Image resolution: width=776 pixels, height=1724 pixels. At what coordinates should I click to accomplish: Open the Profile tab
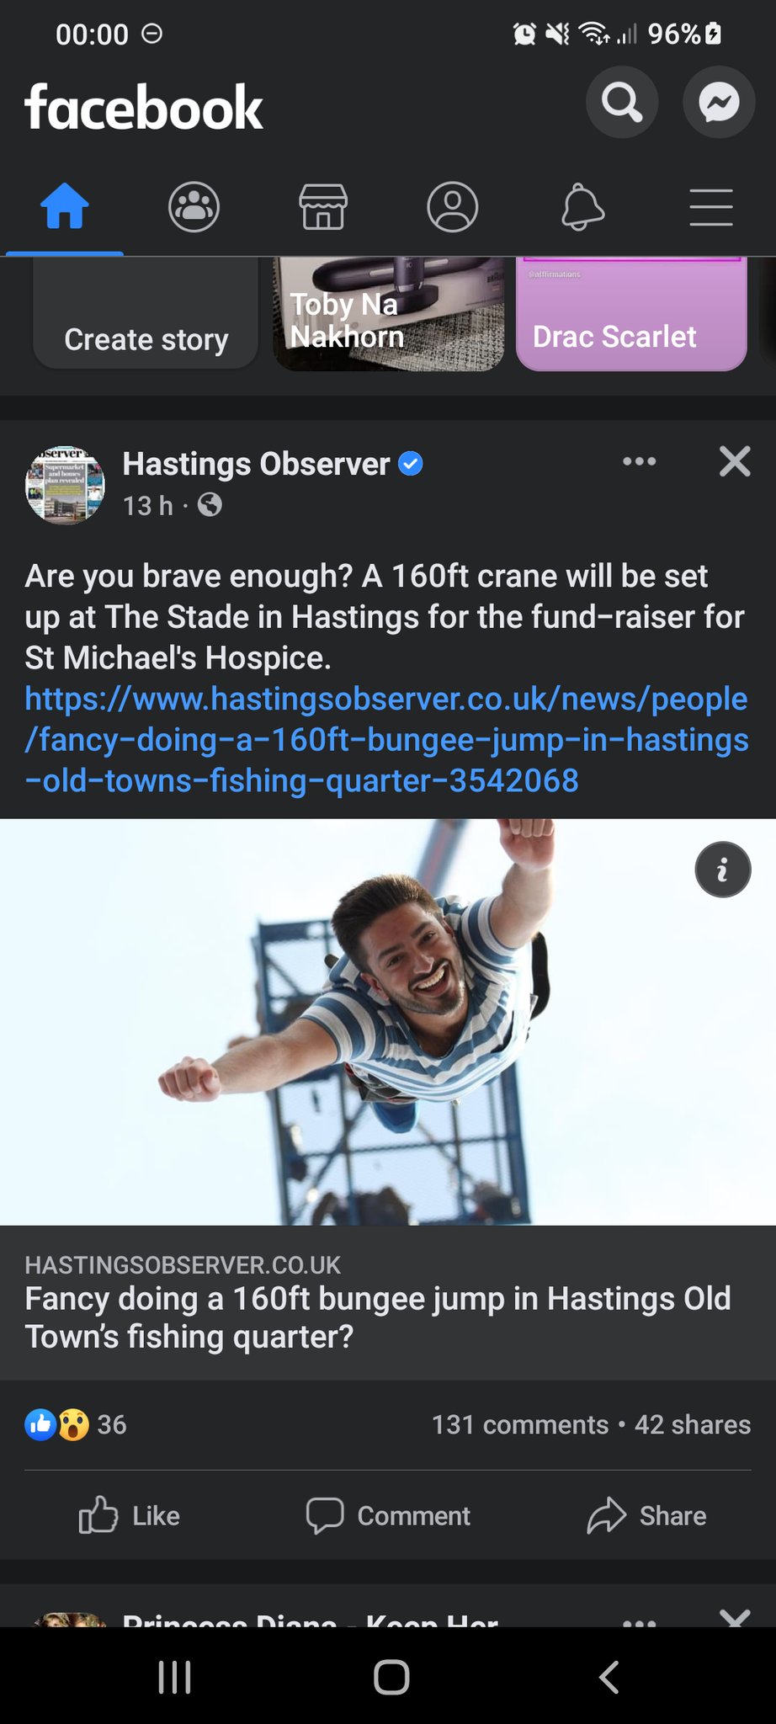pyautogui.click(x=453, y=207)
